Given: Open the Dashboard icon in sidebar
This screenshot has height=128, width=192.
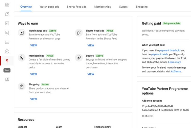Looking at the screenshot, I should [7, 5].
